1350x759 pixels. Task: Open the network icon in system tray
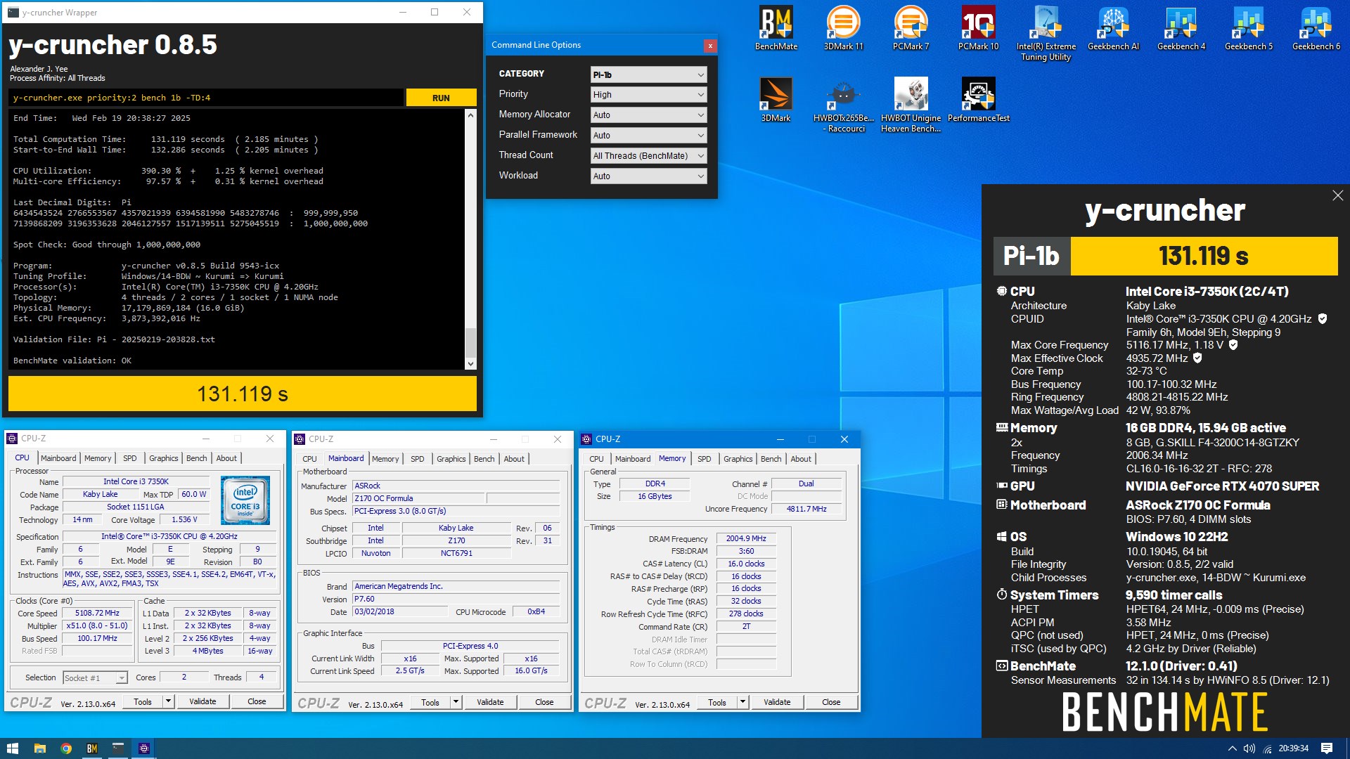click(1268, 748)
